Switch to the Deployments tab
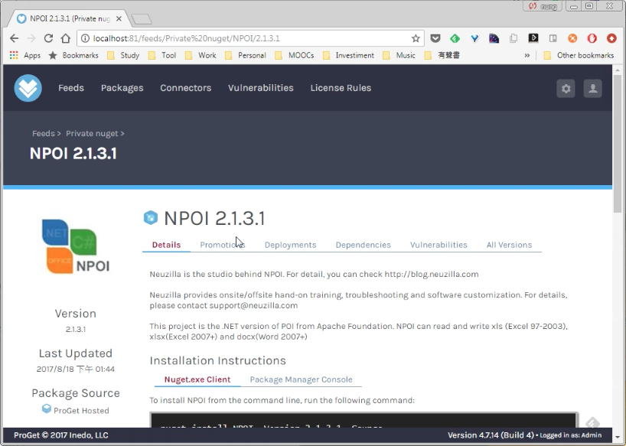Viewport: 626px width, 446px height. [290, 245]
